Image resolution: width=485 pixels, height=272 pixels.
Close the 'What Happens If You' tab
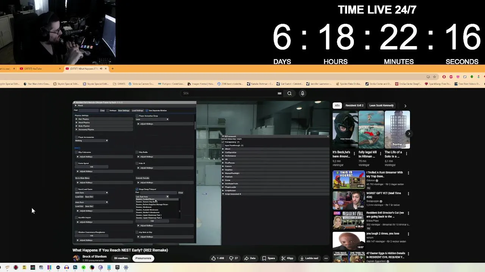click(106, 69)
